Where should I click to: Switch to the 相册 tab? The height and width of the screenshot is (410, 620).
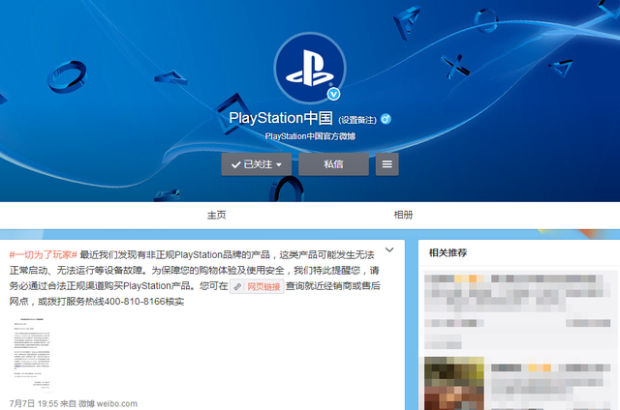[x=403, y=215]
